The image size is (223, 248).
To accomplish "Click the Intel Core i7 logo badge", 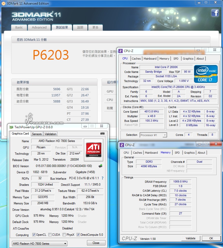I will coord(206,74).
